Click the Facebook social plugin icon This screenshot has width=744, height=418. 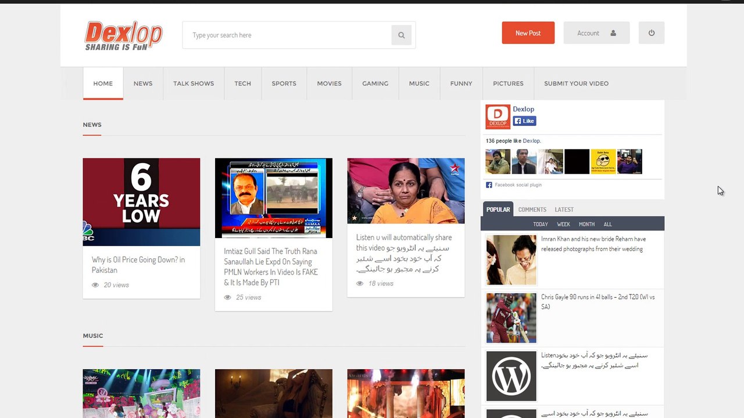click(489, 185)
